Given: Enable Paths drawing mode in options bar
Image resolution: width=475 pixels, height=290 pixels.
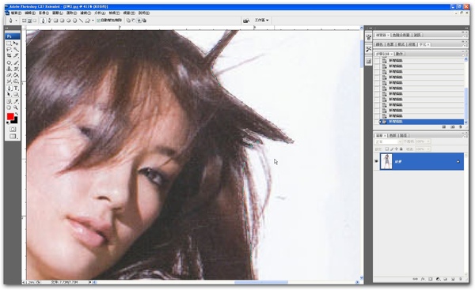Looking at the screenshot, I should (30, 21).
